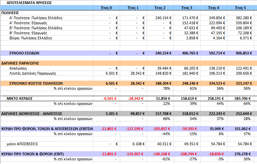The width and height of the screenshot is (257, 164).
Task: Click the 64% gross margin cell
Action: click(247, 104)
